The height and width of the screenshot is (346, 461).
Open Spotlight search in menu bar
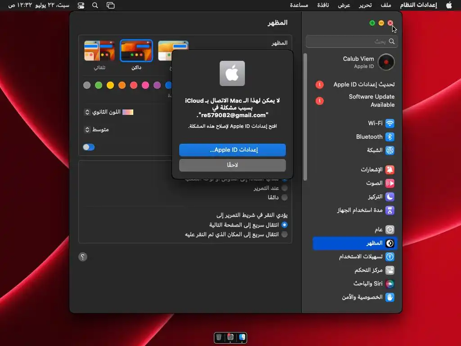coord(95,5)
